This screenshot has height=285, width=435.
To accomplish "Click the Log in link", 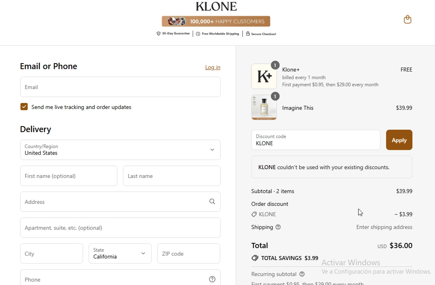I will click(213, 67).
